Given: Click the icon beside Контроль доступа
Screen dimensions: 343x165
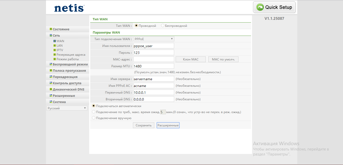Looking at the screenshot, I should [51, 83].
